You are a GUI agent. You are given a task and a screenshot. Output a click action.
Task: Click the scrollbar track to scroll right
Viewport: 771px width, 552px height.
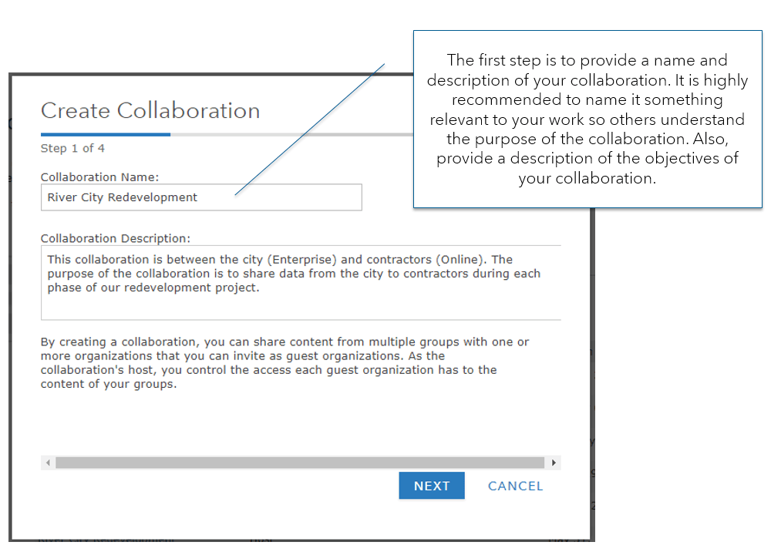click(x=545, y=462)
